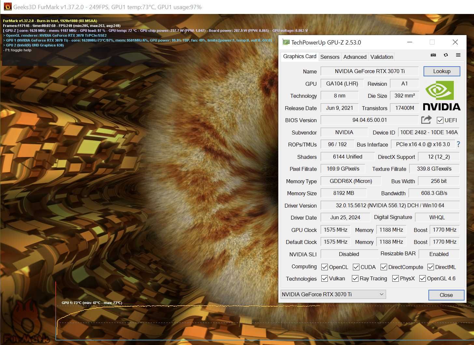
Task: Toggle the OpenGL 4.6 checkbox
Action: tap(423, 278)
